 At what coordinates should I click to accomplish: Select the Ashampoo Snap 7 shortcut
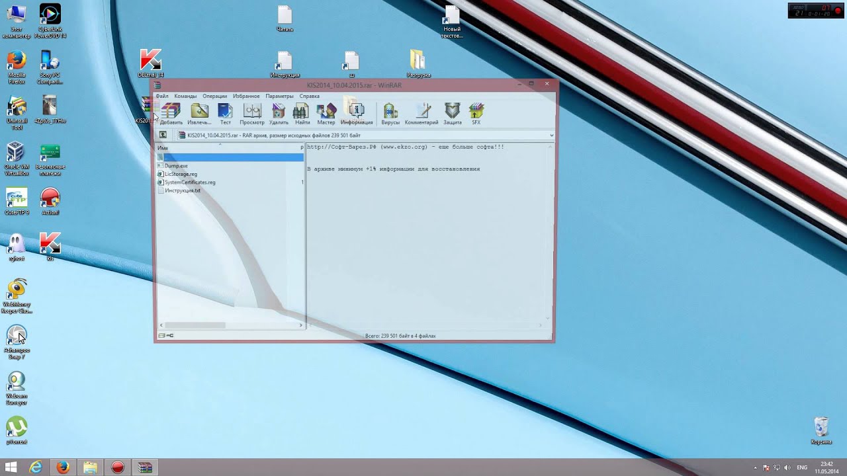[17, 342]
